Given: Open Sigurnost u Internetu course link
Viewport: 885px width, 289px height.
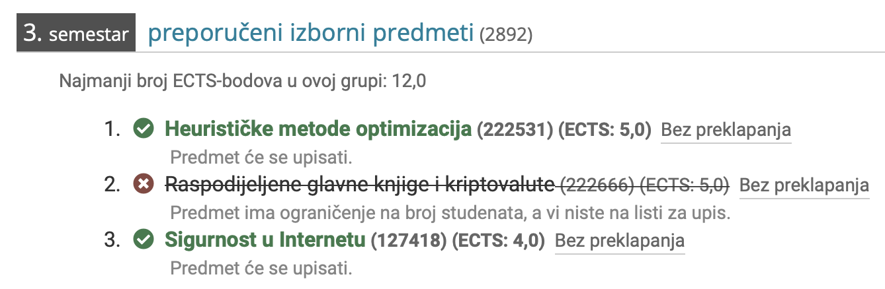Looking at the screenshot, I should (265, 241).
